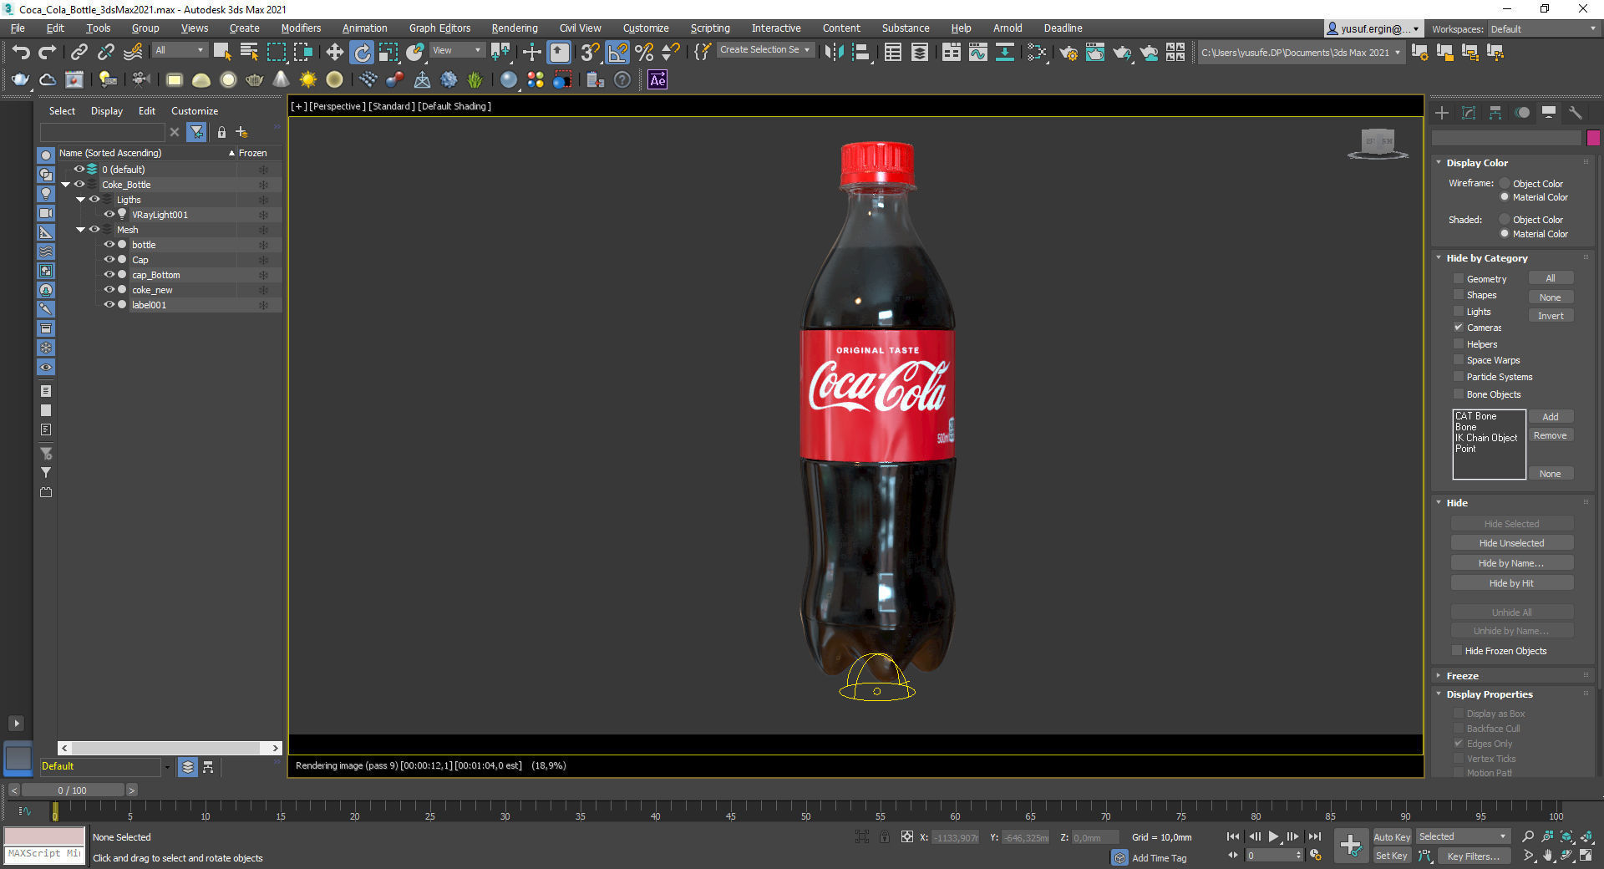
Task: Toggle Percent Snap icon
Action: point(644,52)
